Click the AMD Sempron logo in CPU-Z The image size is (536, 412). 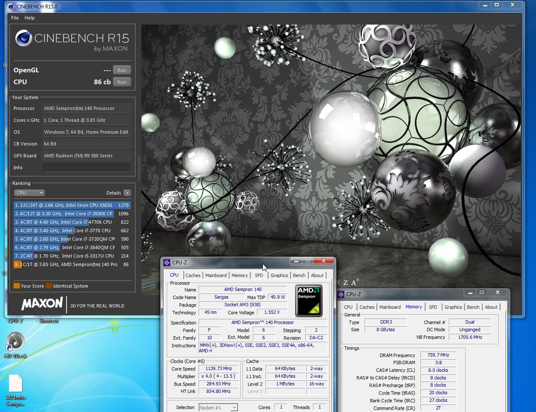(x=309, y=301)
